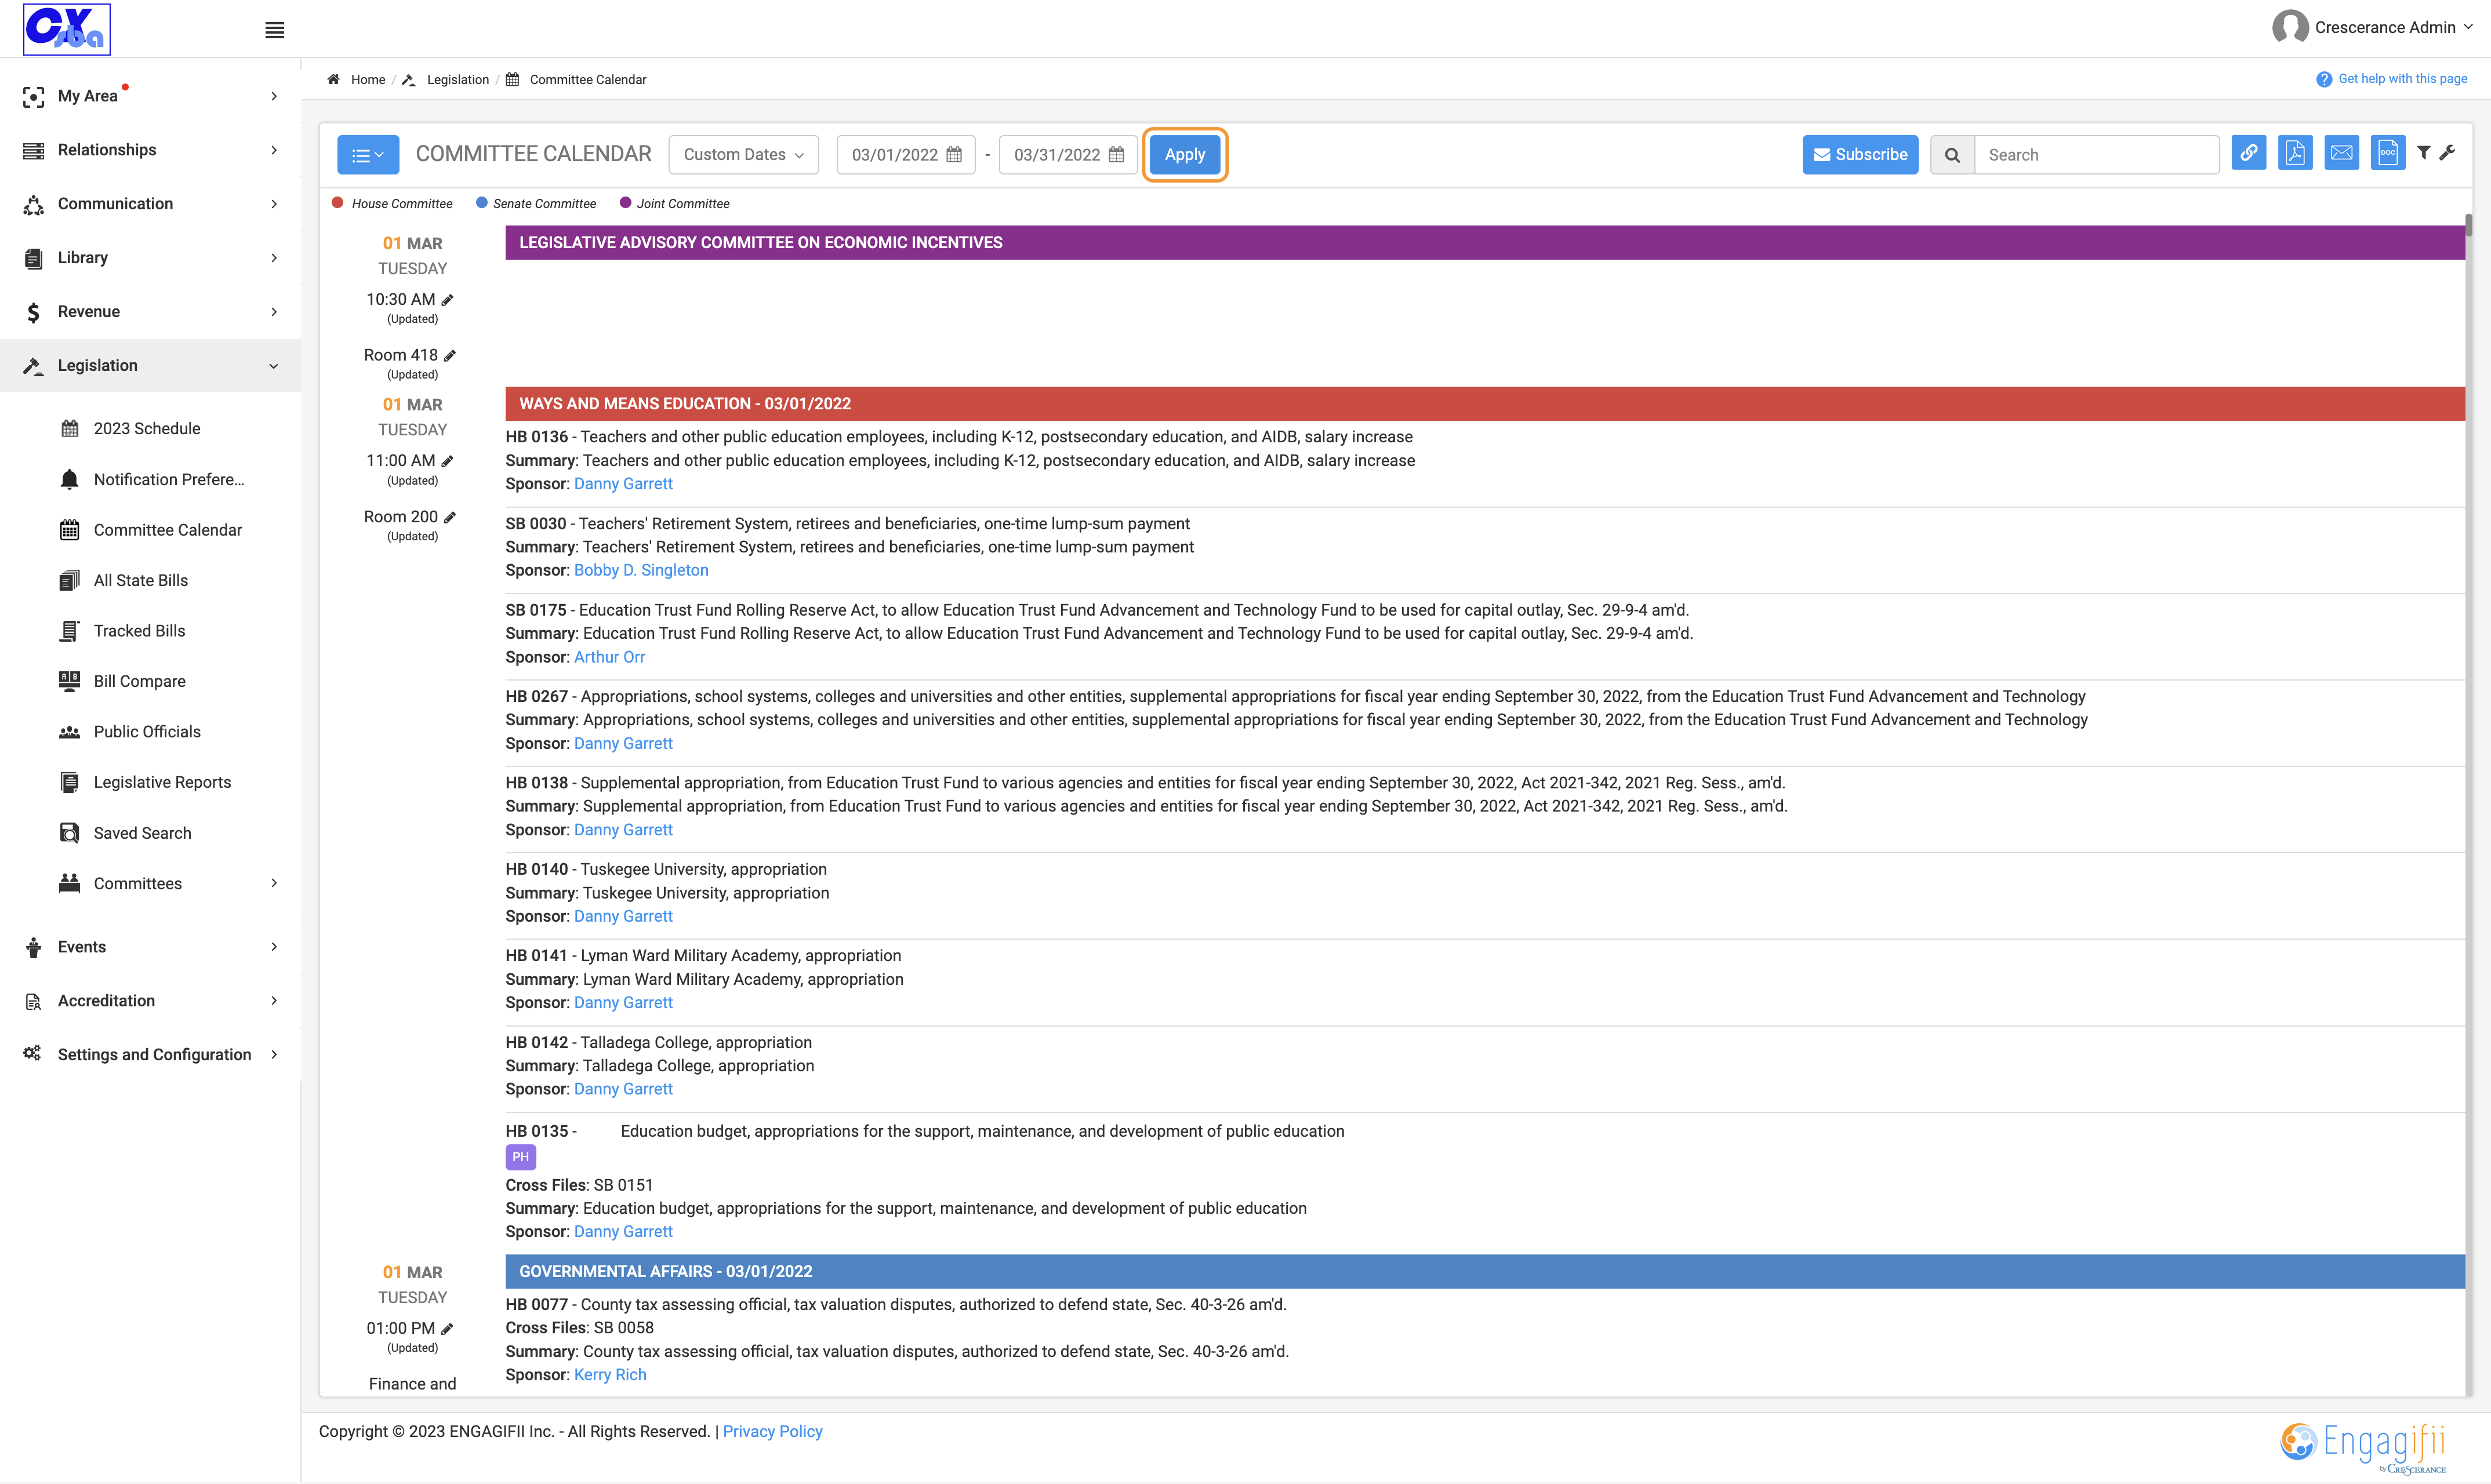Edit Room 200 pencil icon
Image resolution: width=2491 pixels, height=1484 pixels.
click(450, 517)
